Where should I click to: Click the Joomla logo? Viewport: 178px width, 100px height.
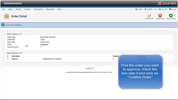pos(167,3)
